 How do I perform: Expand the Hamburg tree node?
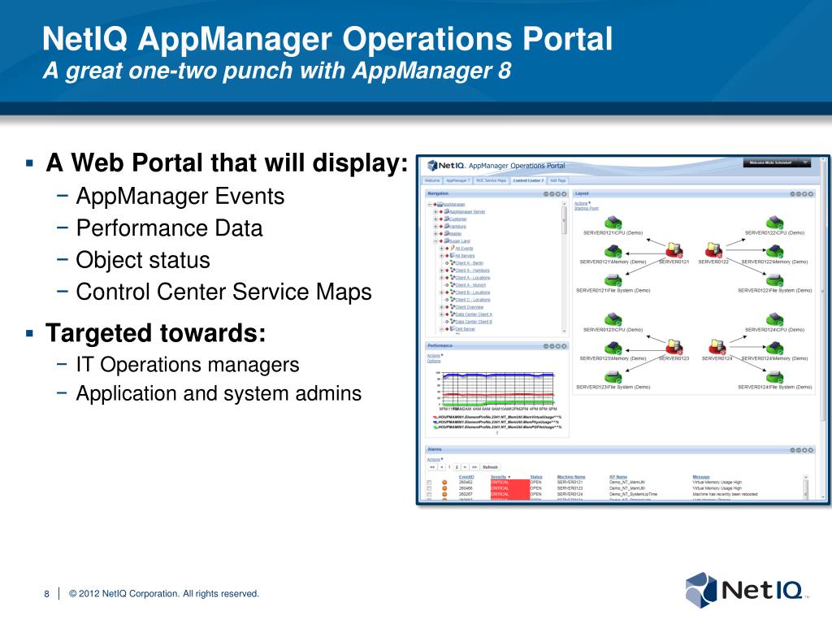435,226
